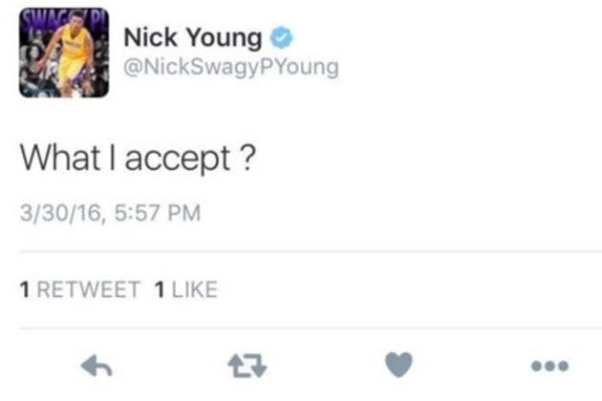This screenshot has width=602, height=401.
Task: Click the yellow-jersey player in the avatar
Action: [72, 55]
